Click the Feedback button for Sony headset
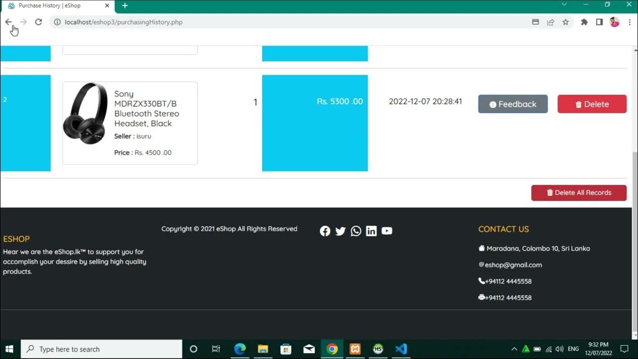Viewport: 638px width, 359px height. (513, 104)
